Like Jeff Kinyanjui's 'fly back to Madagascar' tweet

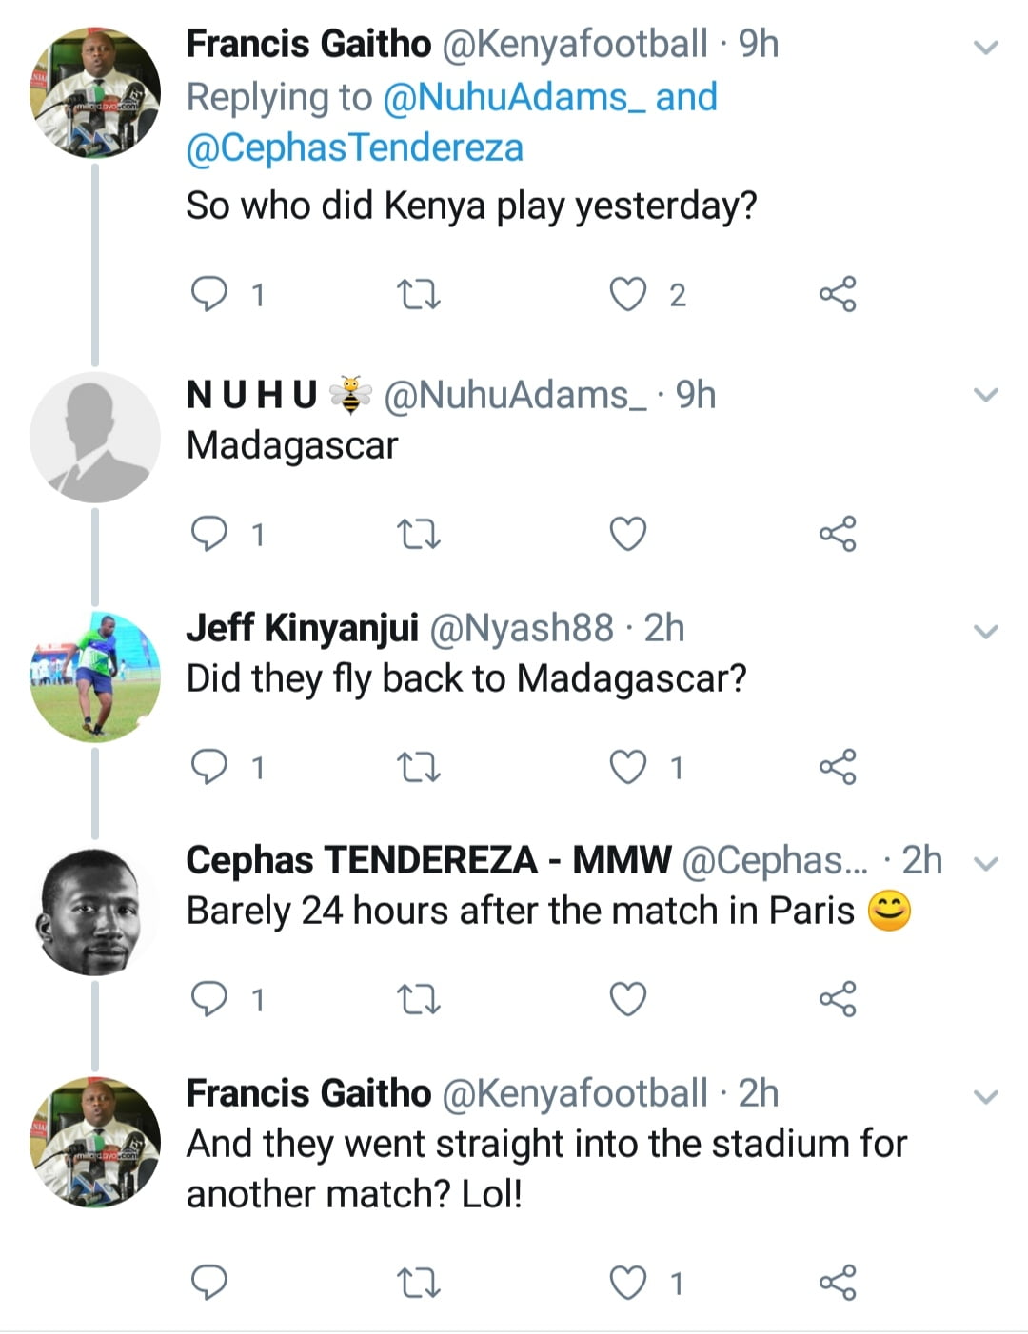point(627,767)
